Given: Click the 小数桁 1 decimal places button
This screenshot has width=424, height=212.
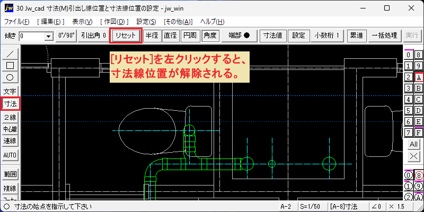Looking at the screenshot, I should point(326,36).
